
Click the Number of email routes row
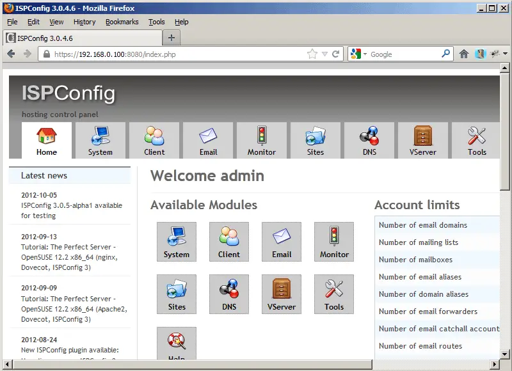[x=437, y=346]
